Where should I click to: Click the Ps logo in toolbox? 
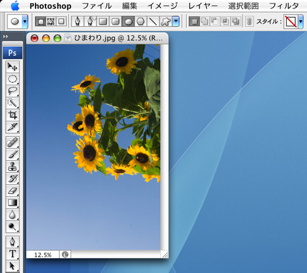tap(12, 53)
